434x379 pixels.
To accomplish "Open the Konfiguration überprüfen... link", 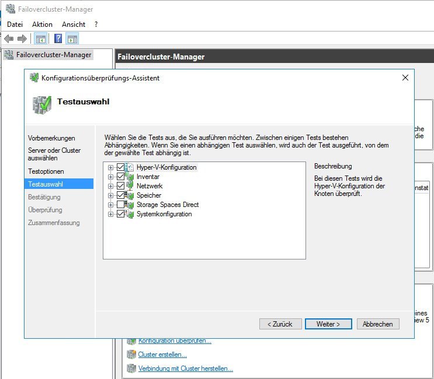I will (175, 342).
